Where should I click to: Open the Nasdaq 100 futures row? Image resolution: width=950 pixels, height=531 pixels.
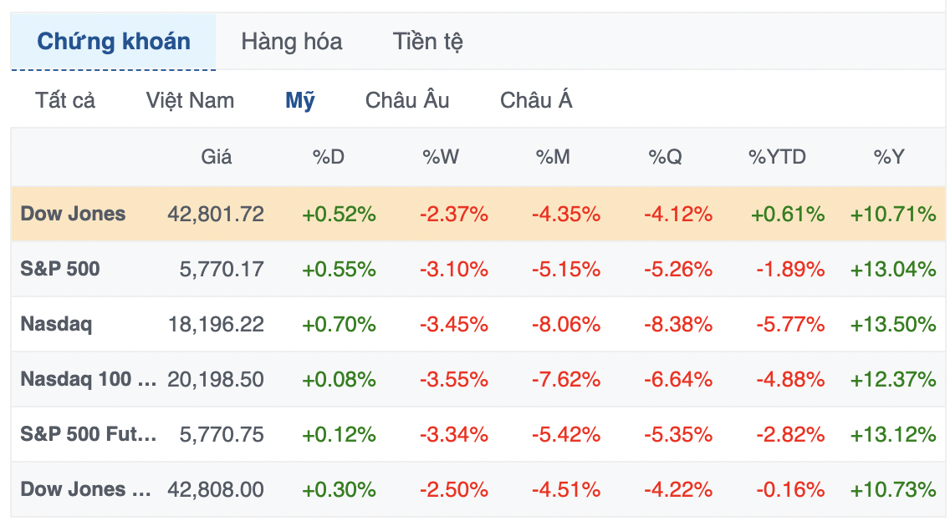click(88, 379)
